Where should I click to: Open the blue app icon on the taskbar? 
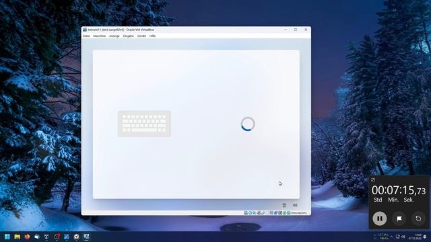pos(67,237)
